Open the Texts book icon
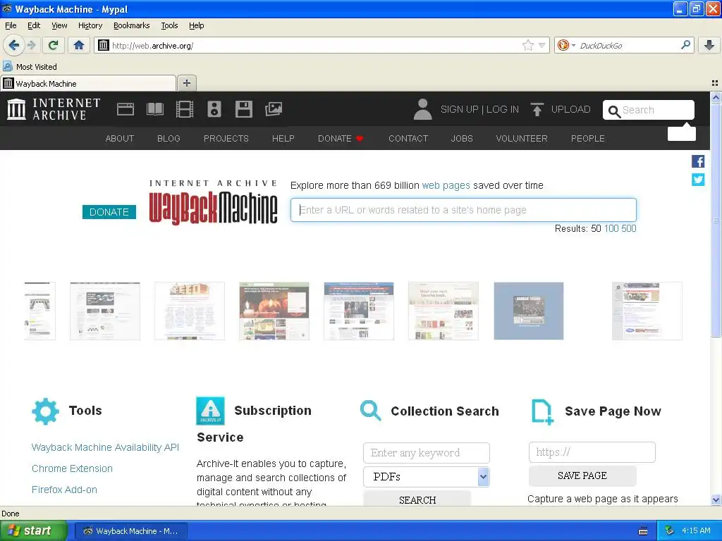 coord(154,109)
